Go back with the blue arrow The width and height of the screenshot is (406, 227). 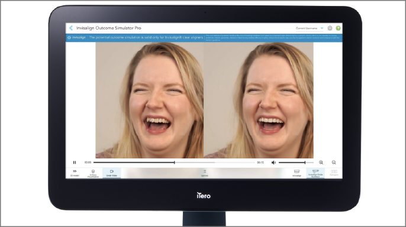[71, 28]
